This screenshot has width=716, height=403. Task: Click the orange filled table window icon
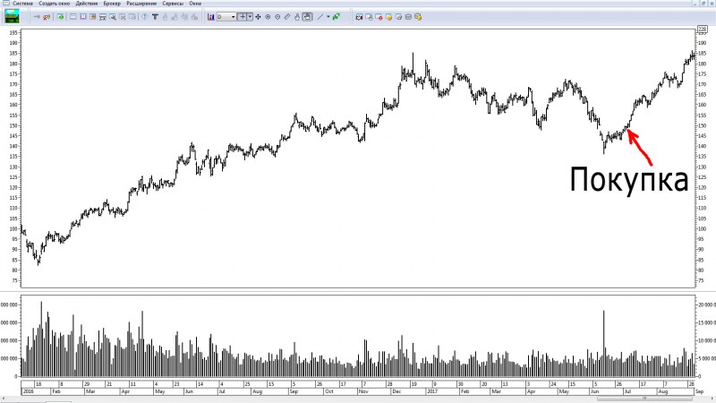93,17
